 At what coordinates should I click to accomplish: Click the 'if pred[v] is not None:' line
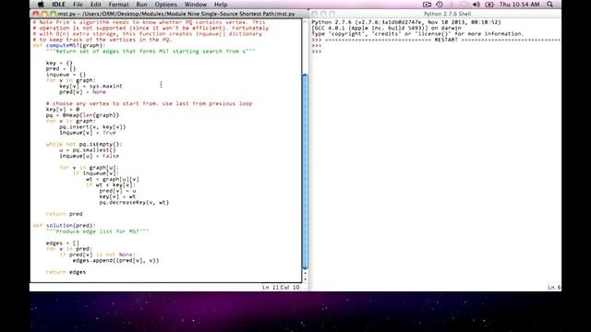click(x=97, y=255)
